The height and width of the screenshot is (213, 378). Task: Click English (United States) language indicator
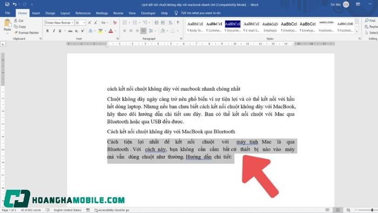pyautogui.click(x=67, y=210)
